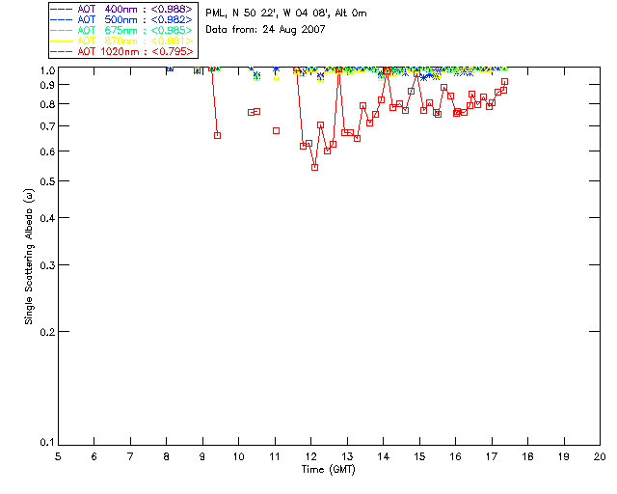Click the lowest red square data point near time 12
This screenshot has width=617, height=494.
point(315,168)
